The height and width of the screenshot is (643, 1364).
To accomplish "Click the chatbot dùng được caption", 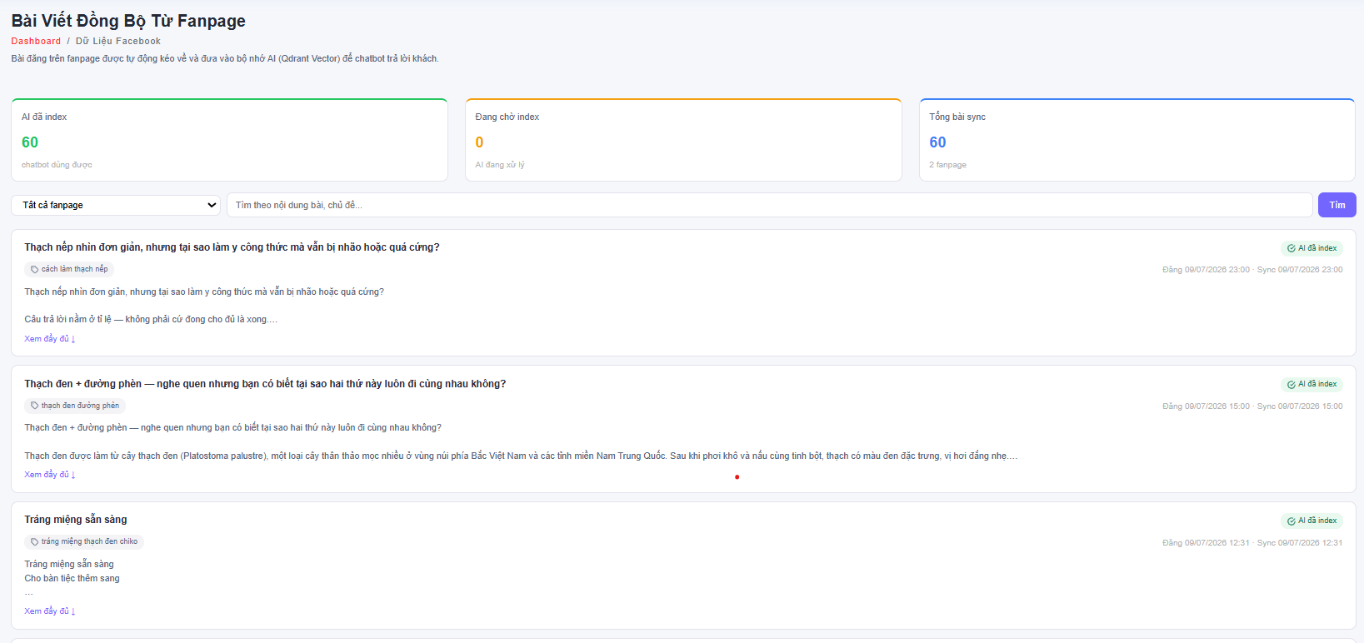I will (x=57, y=165).
